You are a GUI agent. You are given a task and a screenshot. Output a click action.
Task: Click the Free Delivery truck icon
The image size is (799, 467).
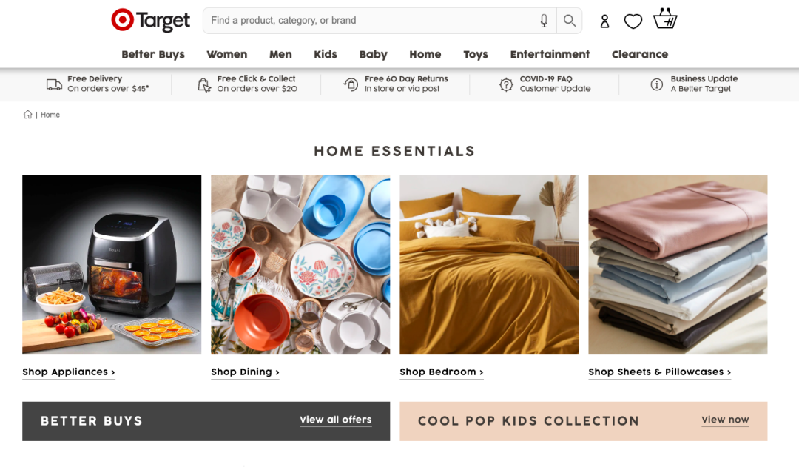coord(54,84)
